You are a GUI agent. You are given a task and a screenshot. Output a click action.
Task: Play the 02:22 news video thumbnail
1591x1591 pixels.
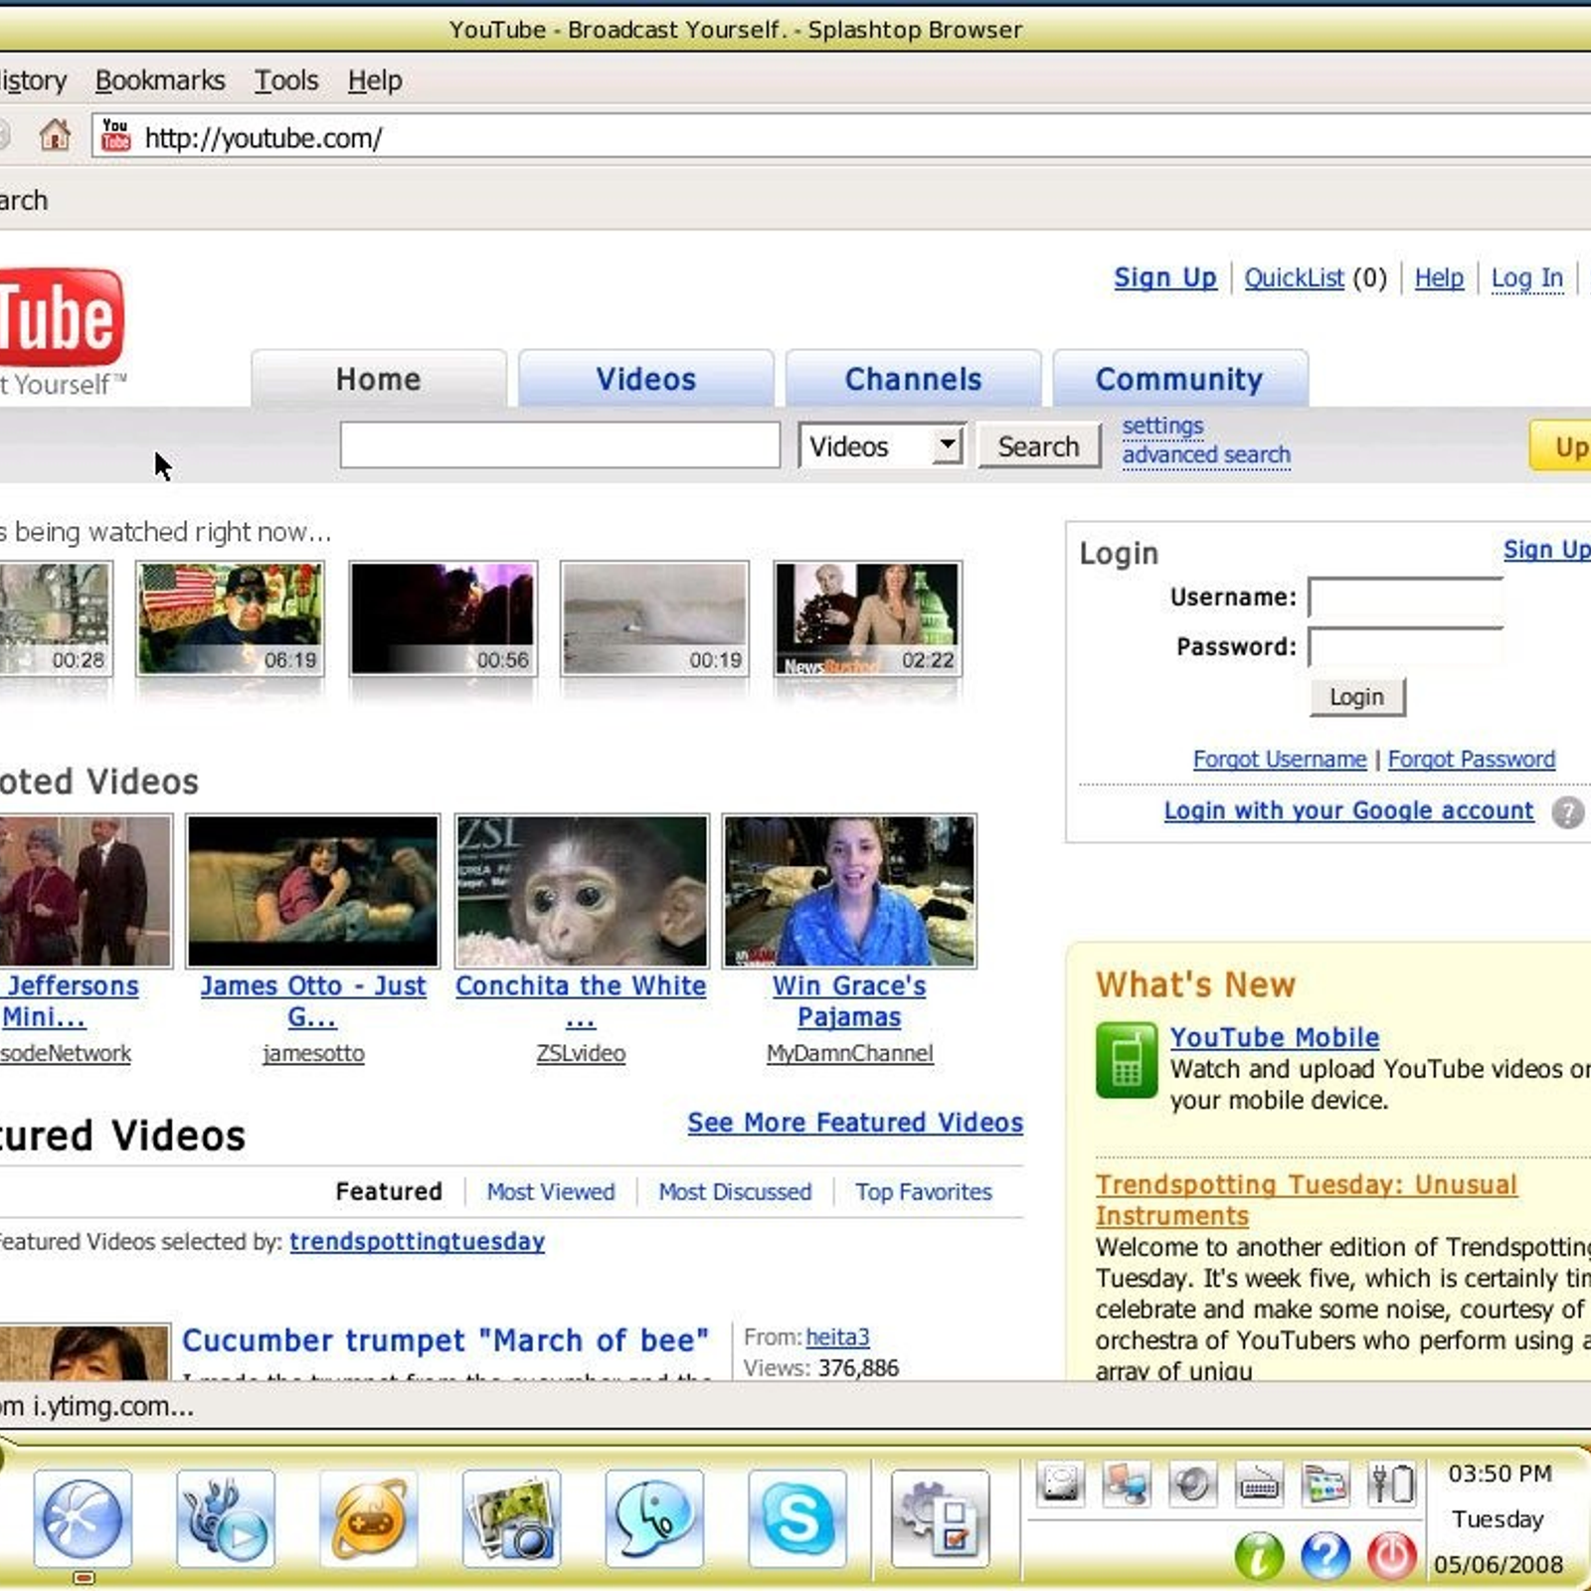pyautogui.click(x=868, y=619)
